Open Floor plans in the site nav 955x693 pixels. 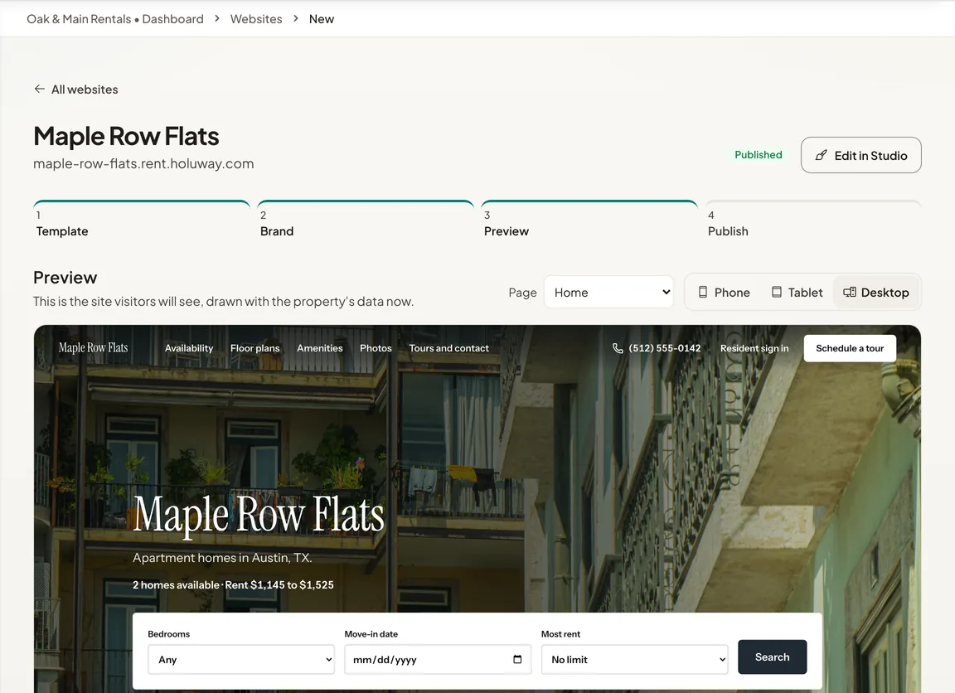pyautogui.click(x=255, y=348)
